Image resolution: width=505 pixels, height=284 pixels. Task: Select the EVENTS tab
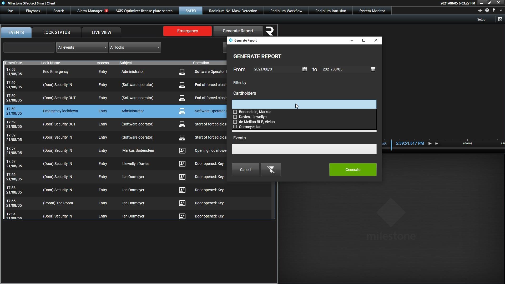[x=16, y=32]
